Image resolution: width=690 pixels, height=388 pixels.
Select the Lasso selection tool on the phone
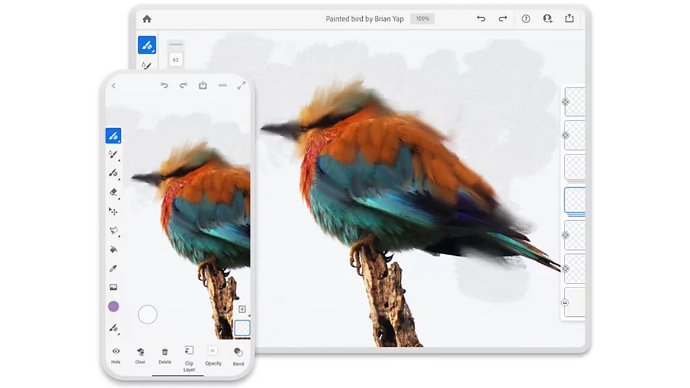(x=113, y=229)
